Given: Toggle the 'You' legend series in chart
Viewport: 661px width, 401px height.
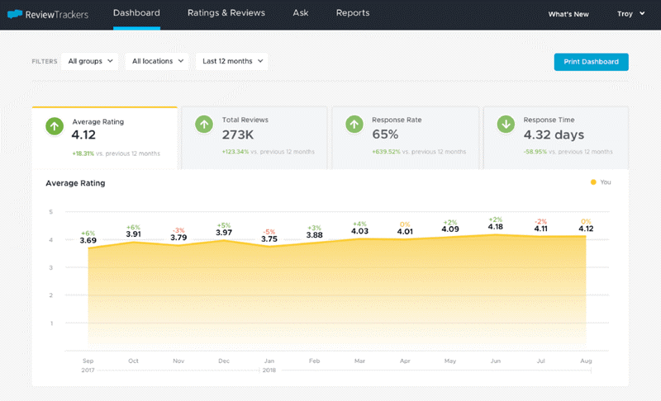Looking at the screenshot, I should pyautogui.click(x=601, y=182).
